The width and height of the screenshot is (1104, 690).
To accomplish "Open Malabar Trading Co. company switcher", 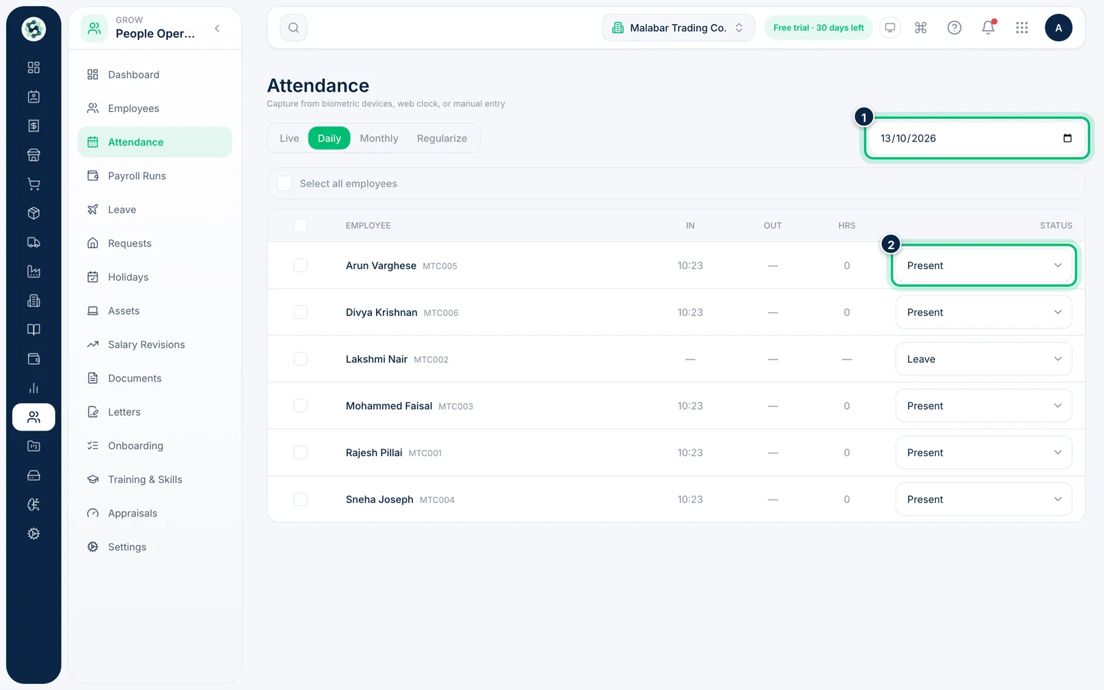I will (x=678, y=28).
